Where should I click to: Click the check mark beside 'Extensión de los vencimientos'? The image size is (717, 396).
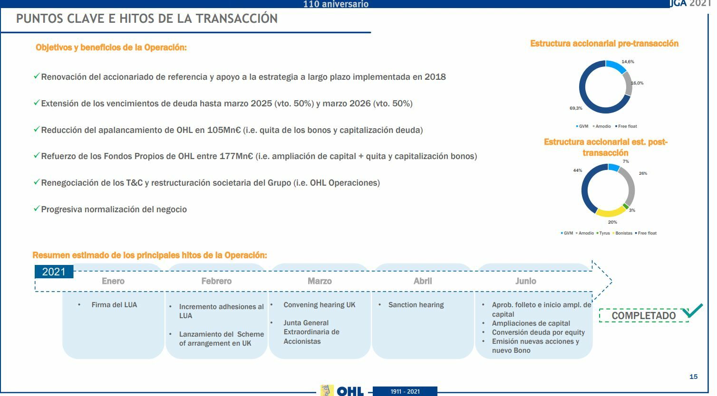37,103
